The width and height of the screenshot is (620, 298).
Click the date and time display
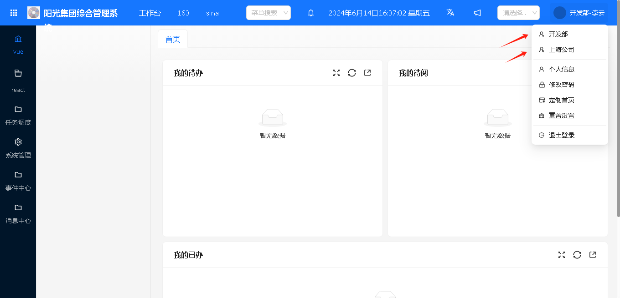[379, 13]
